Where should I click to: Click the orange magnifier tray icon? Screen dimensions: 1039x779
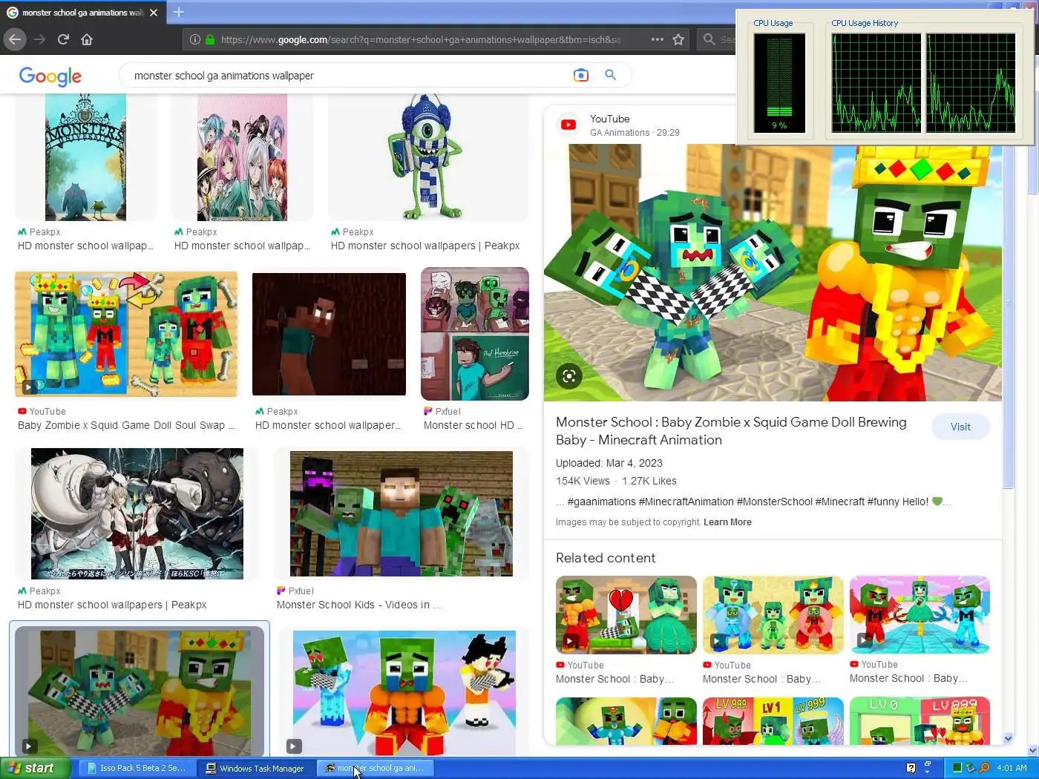[x=984, y=768]
